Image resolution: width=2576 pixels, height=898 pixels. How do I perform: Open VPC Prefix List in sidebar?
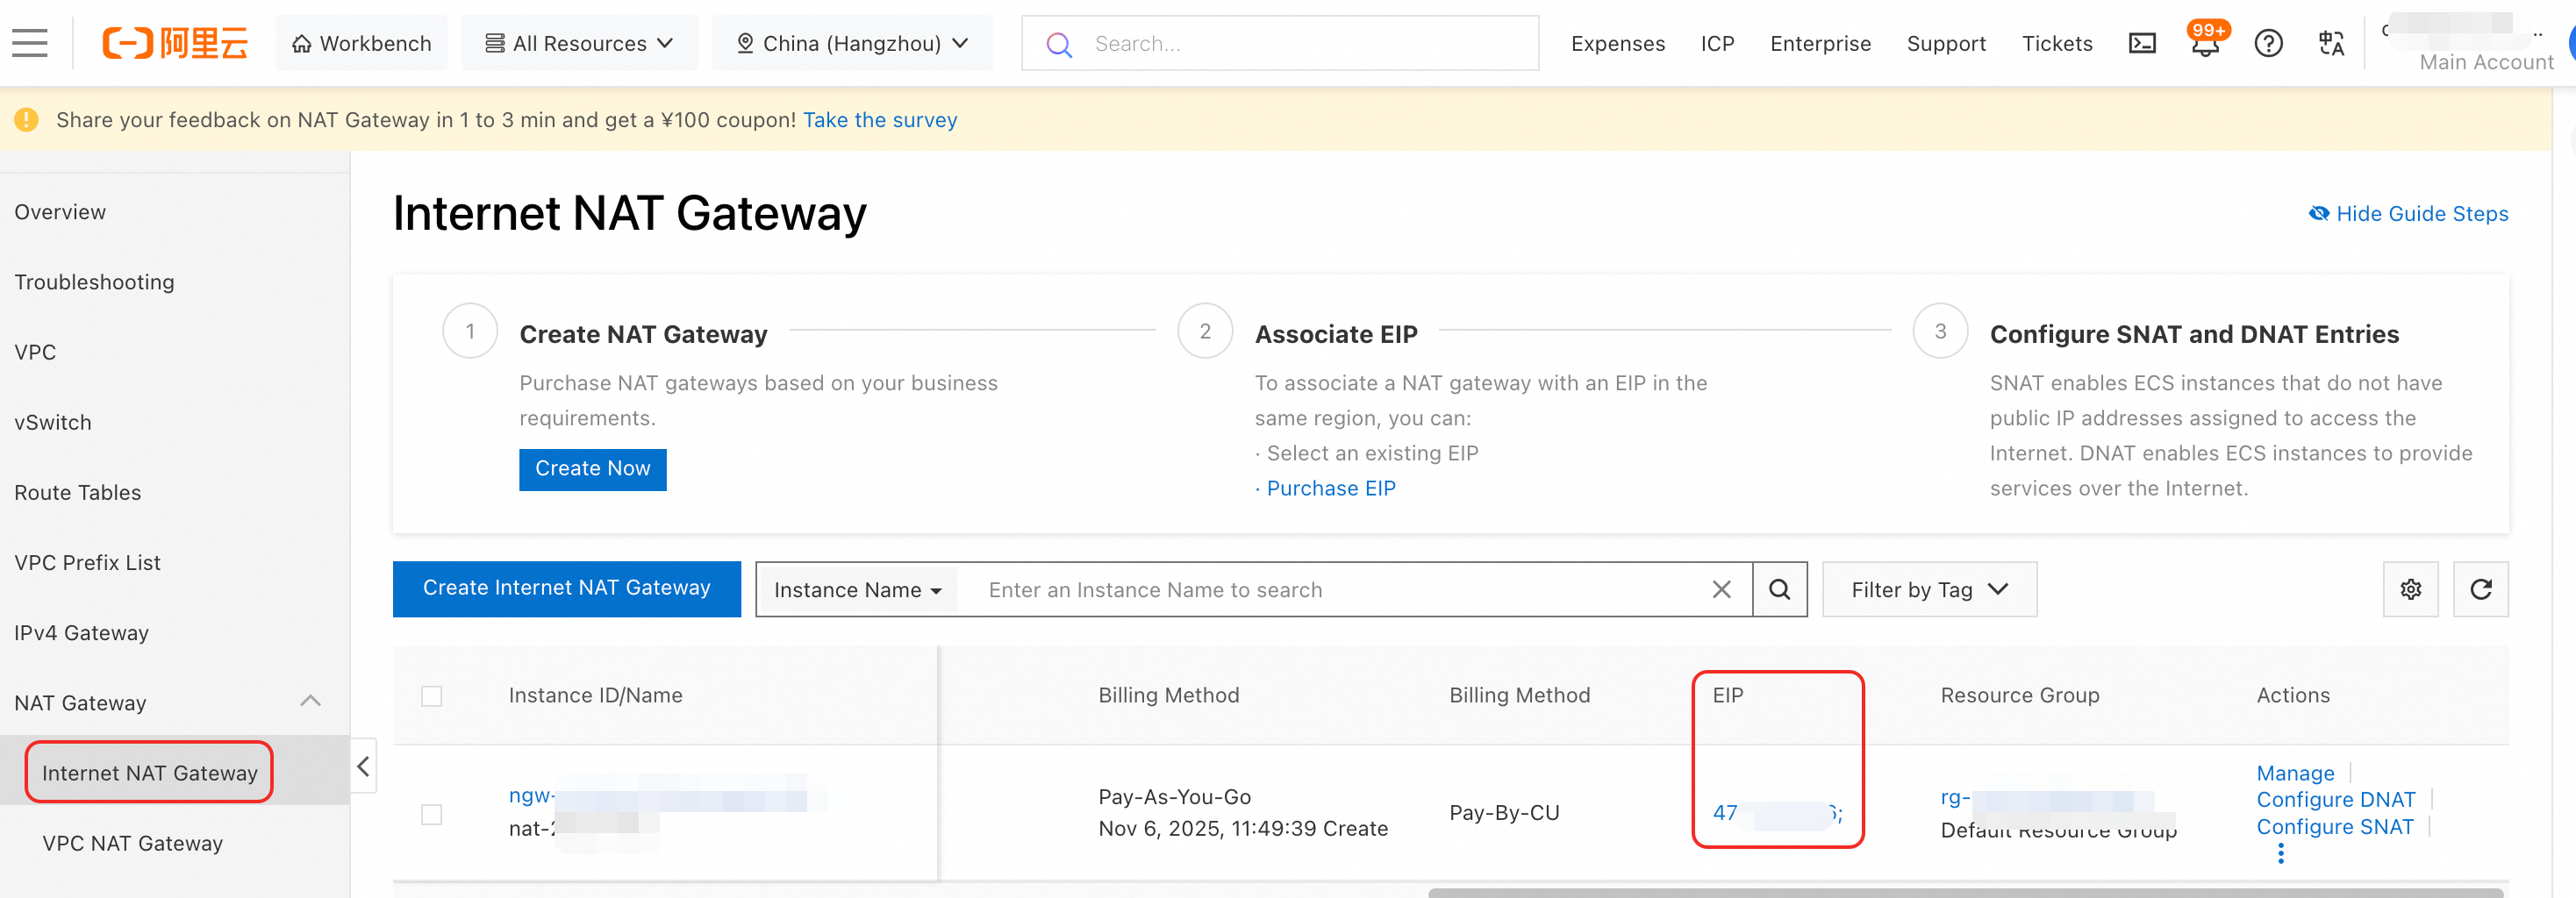[x=87, y=562]
